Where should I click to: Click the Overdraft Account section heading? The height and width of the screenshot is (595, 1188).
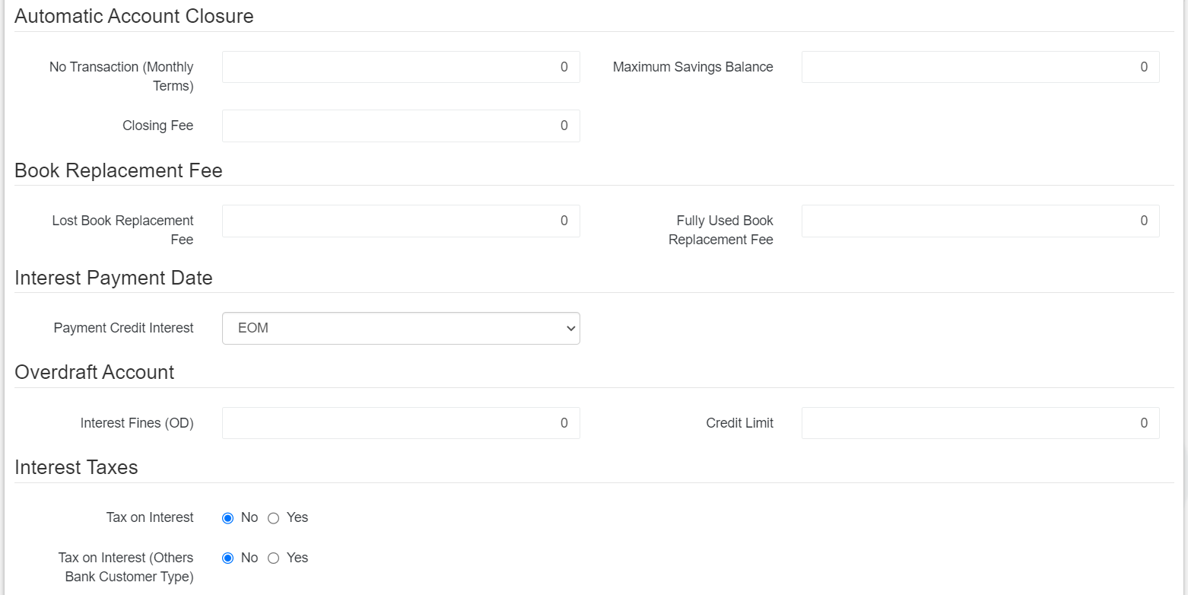pos(94,372)
